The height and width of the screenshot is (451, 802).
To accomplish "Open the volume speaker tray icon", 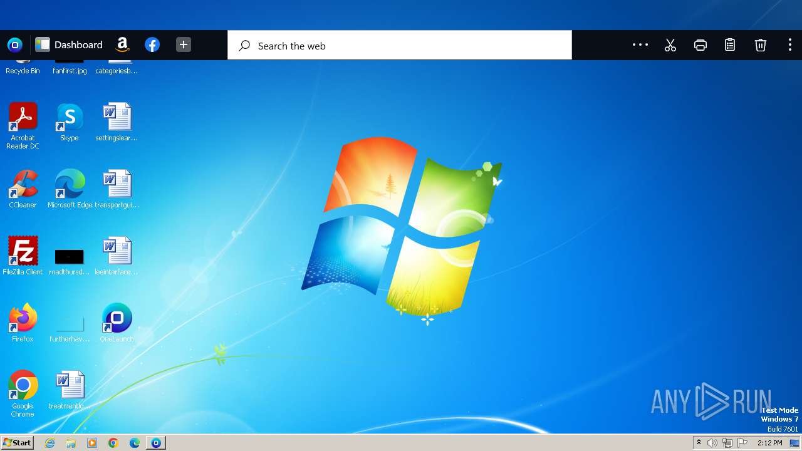I will tap(712, 443).
